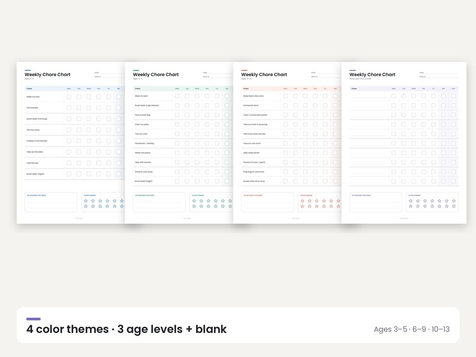Select the 'Help with laundry' chore text
This screenshot has width=476, height=357.
(x=143, y=162)
